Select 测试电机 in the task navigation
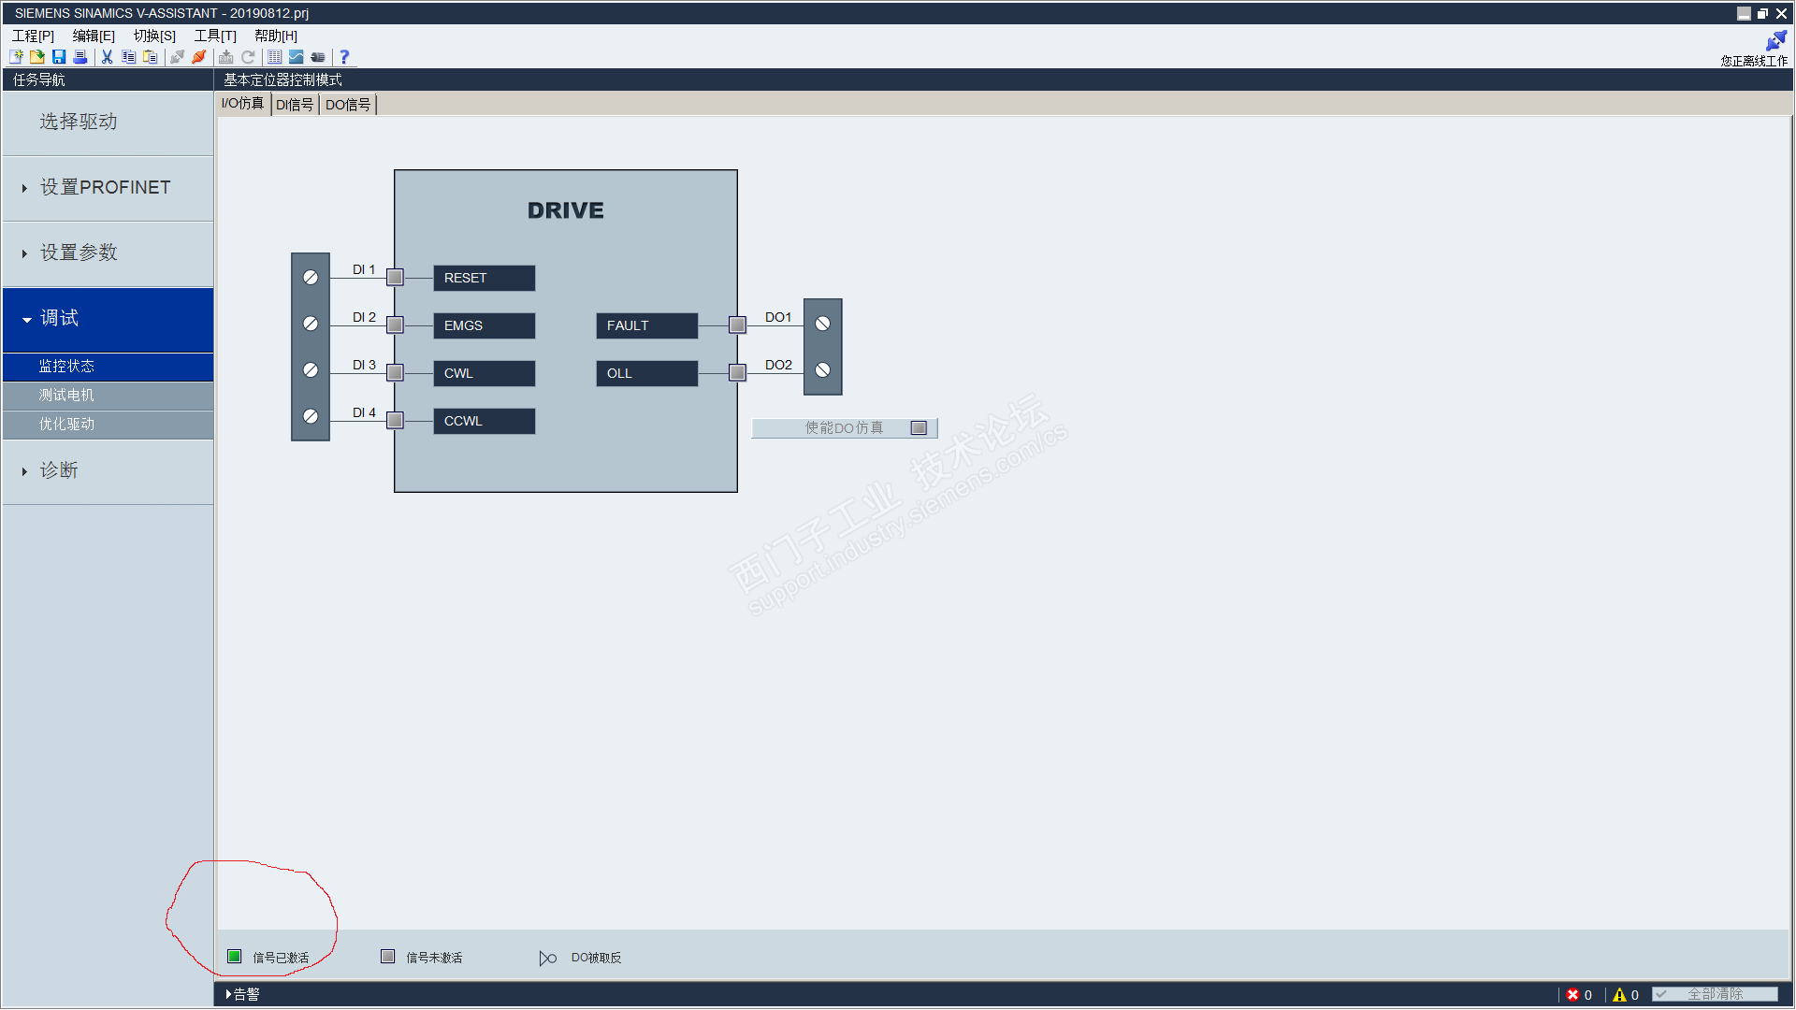 pyautogui.click(x=66, y=396)
